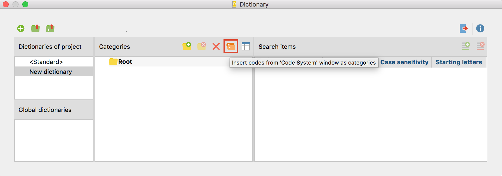
Task: Open the blue Info help icon
Action: coord(480,28)
